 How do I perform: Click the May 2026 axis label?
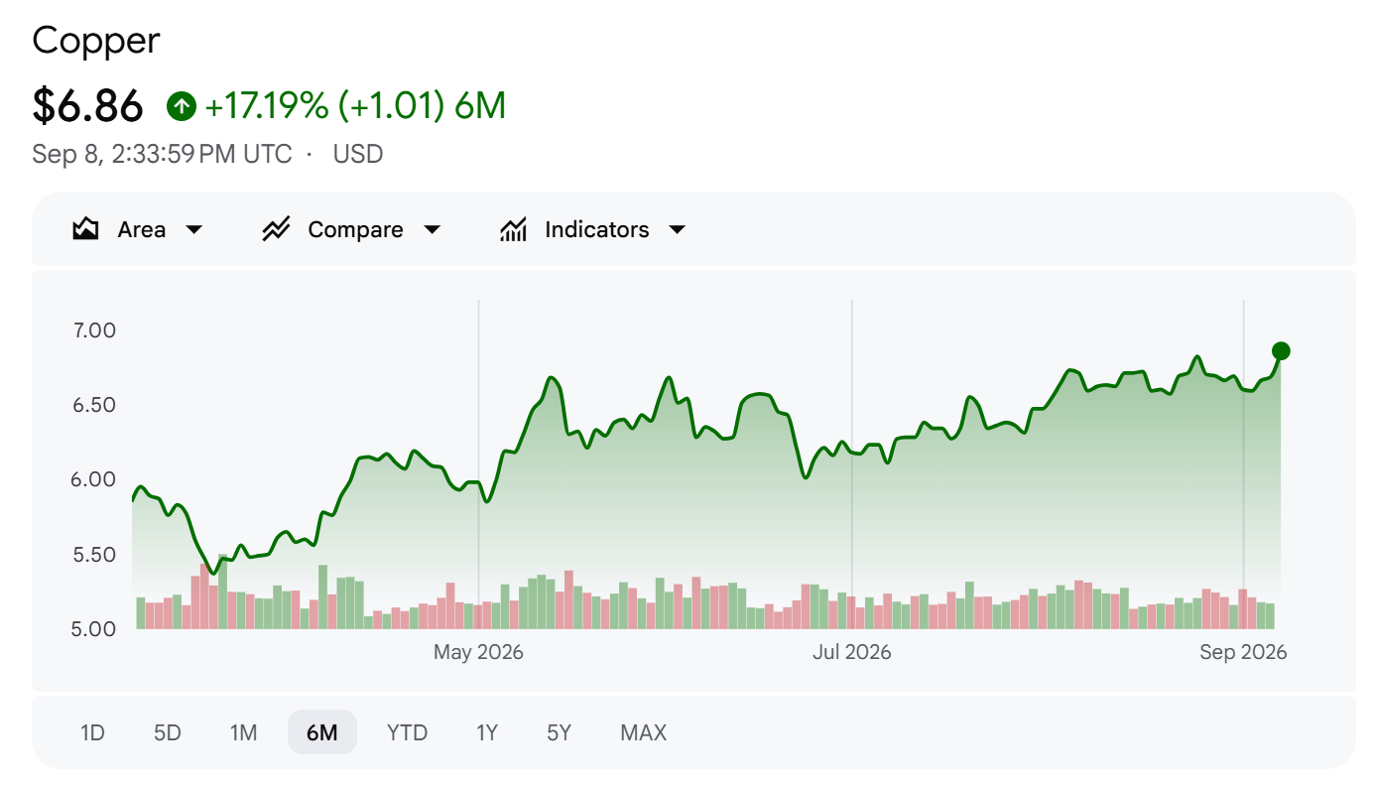click(x=478, y=652)
